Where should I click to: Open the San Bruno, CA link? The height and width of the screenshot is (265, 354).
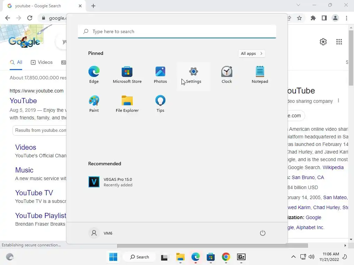(308, 177)
